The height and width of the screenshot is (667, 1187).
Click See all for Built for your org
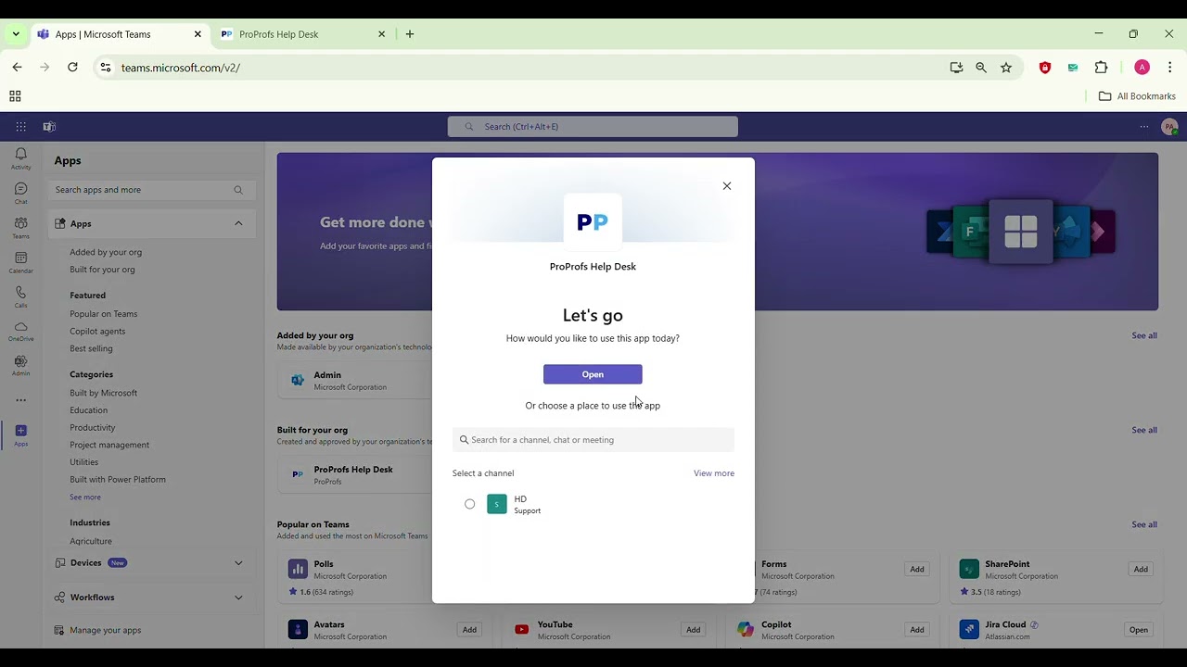pos(1144,430)
